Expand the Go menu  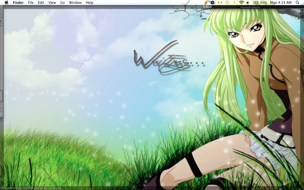click(63, 3)
